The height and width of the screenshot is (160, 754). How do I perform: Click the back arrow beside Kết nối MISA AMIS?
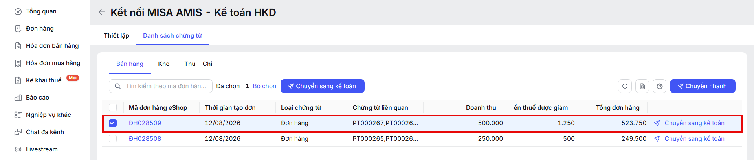pyautogui.click(x=102, y=12)
